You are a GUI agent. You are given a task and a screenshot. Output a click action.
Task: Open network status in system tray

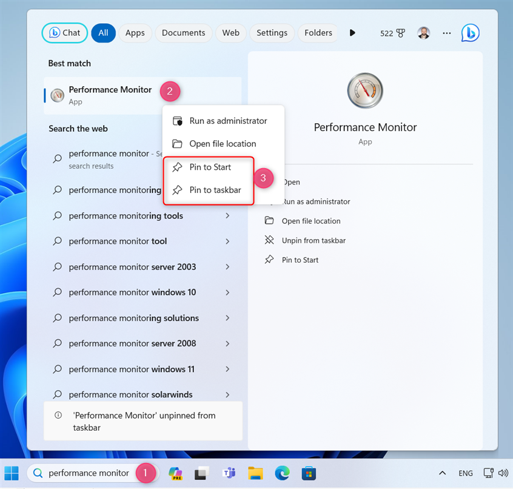[489, 473]
